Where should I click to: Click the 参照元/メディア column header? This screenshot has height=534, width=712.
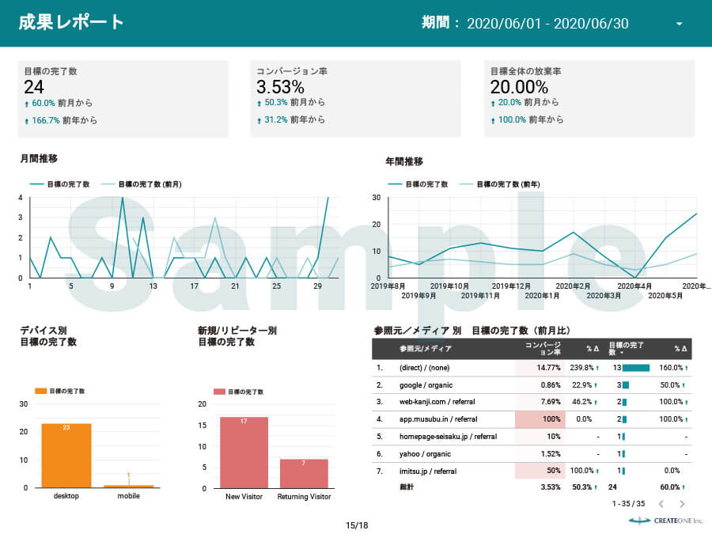coord(426,349)
